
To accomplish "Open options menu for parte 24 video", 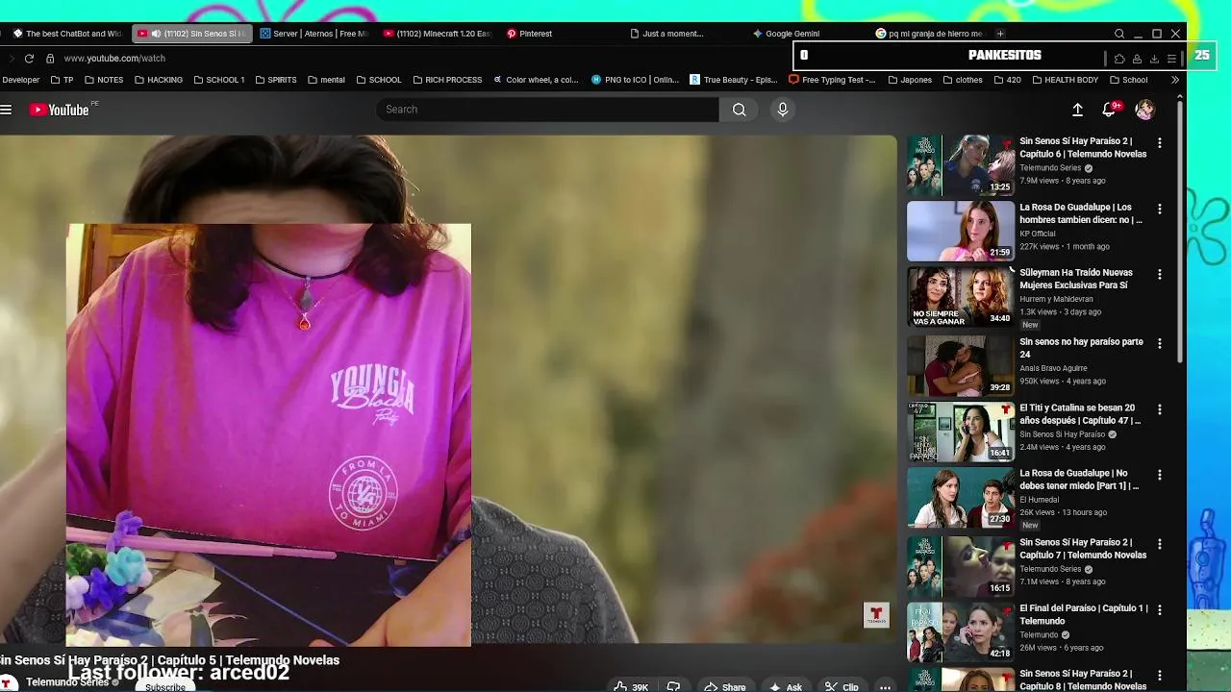I will pos(1160,343).
